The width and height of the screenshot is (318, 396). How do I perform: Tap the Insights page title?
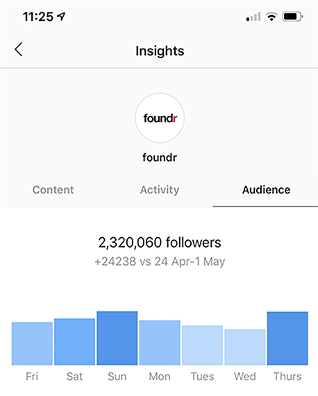click(x=160, y=51)
